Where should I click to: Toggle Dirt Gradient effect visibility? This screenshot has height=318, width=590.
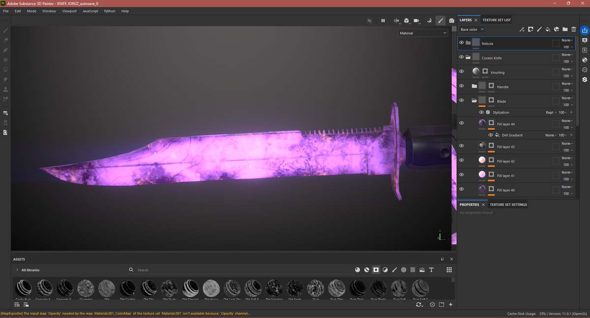[x=491, y=135]
